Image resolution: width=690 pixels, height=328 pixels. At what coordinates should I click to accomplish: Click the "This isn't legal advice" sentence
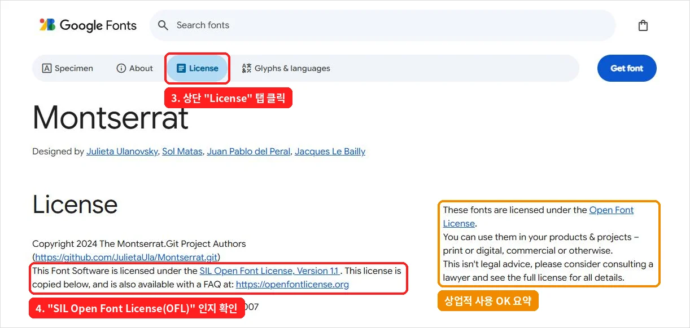pos(548,271)
